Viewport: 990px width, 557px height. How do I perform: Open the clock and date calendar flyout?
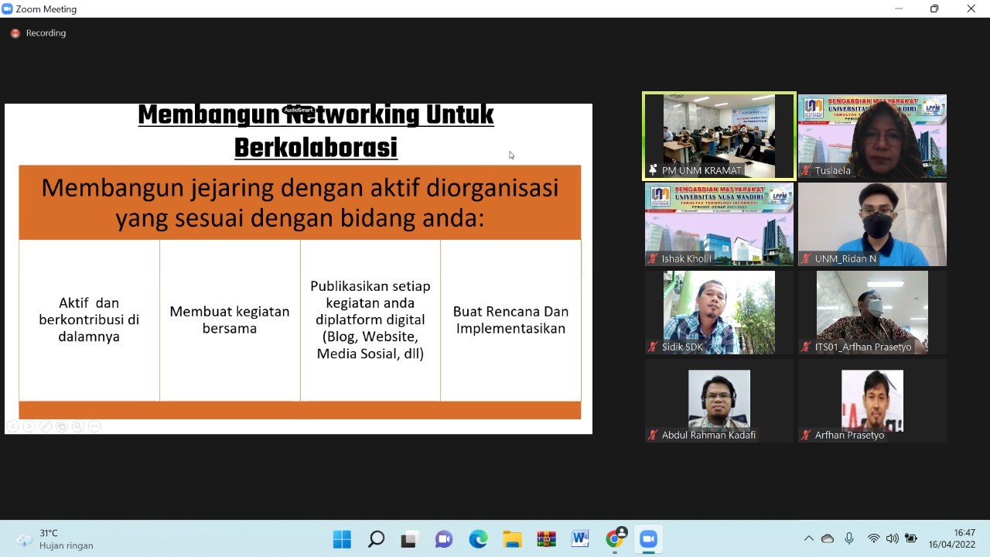click(964, 538)
